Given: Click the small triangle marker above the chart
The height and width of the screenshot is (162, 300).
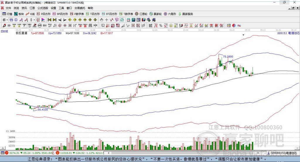Looking at the screenshot, I should coord(243,35).
